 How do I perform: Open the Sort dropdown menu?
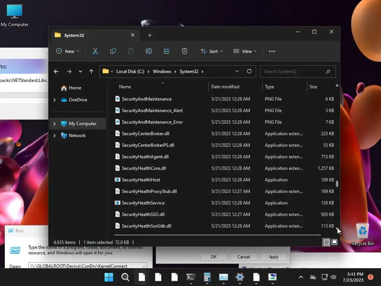(x=211, y=51)
